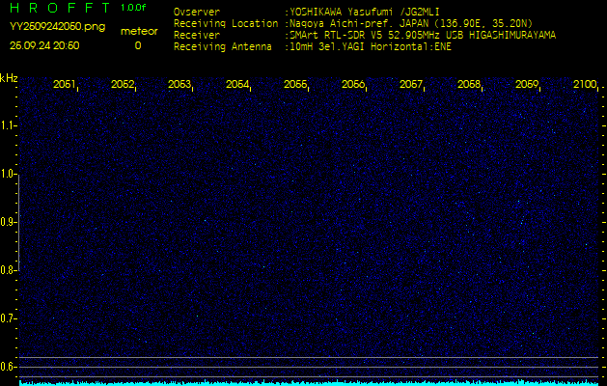Click the 1.1 frequency axis label
607x386 pixels.
(x=10, y=124)
